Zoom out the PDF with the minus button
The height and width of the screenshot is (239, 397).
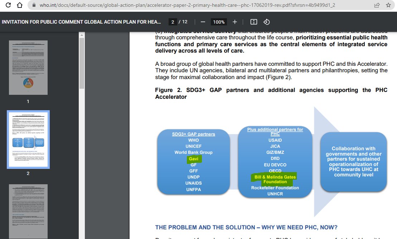click(203, 22)
